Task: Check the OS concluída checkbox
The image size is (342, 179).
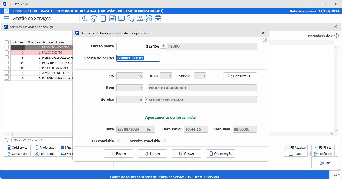Action: (118, 141)
